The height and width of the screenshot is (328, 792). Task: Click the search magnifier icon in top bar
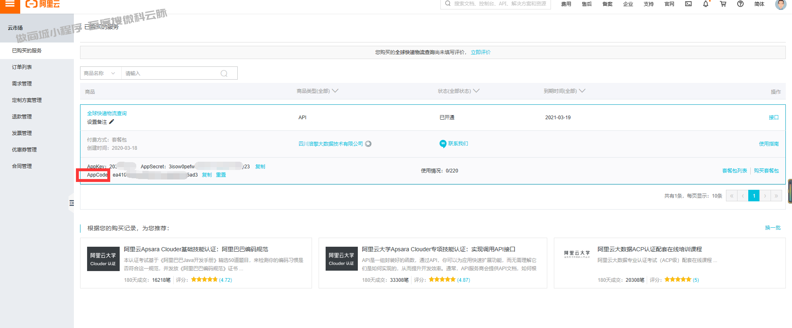point(448,4)
